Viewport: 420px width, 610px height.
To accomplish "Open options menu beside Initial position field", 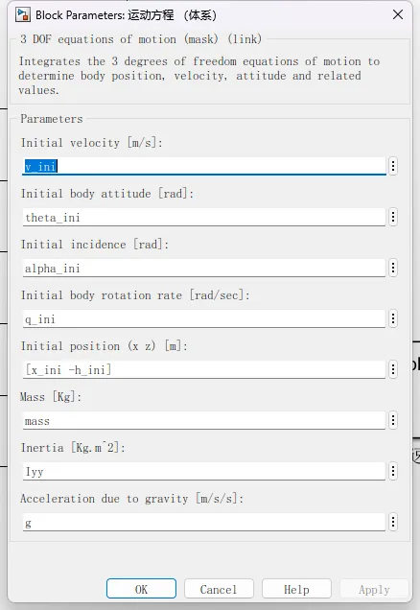I will click(x=393, y=369).
